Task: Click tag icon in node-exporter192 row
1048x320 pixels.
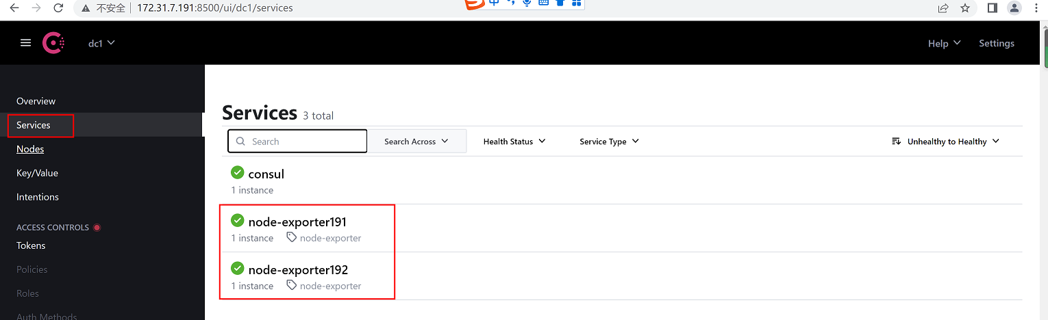Action: pyautogui.click(x=292, y=285)
